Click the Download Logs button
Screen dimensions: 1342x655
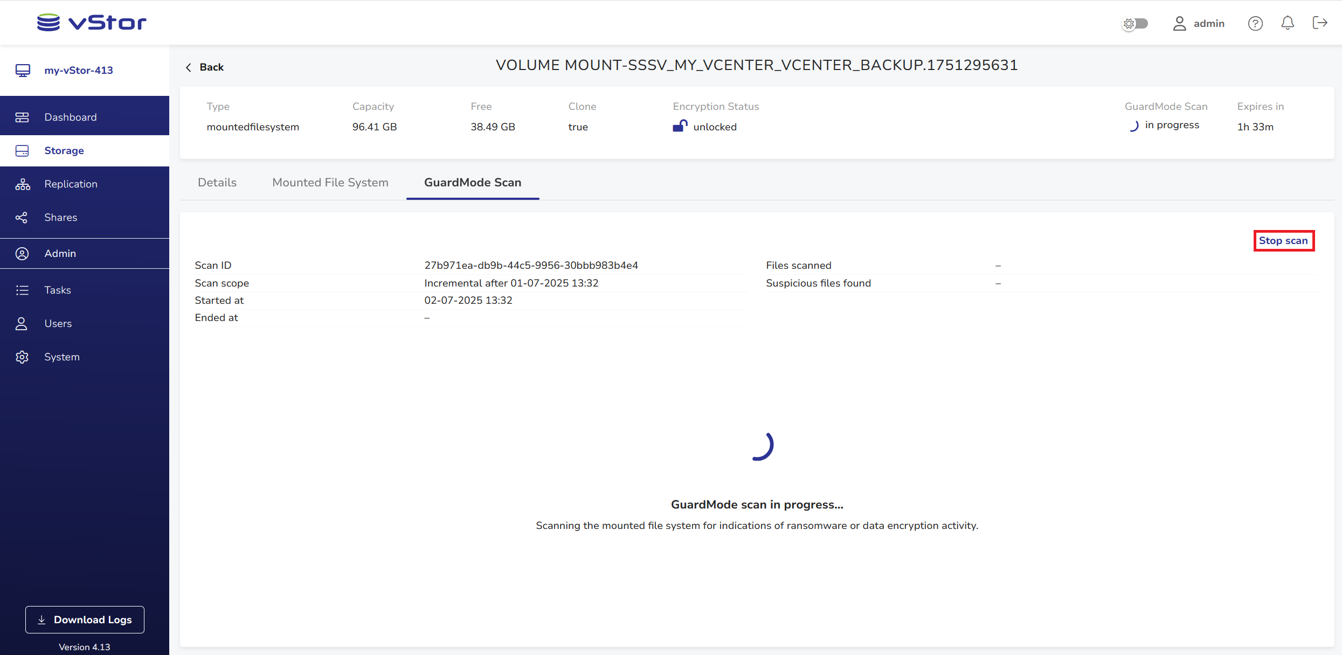click(x=85, y=619)
